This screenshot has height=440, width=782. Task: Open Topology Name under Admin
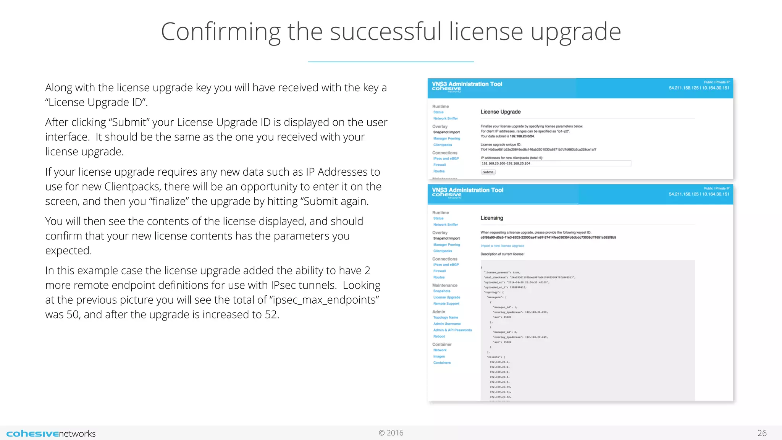(x=446, y=317)
